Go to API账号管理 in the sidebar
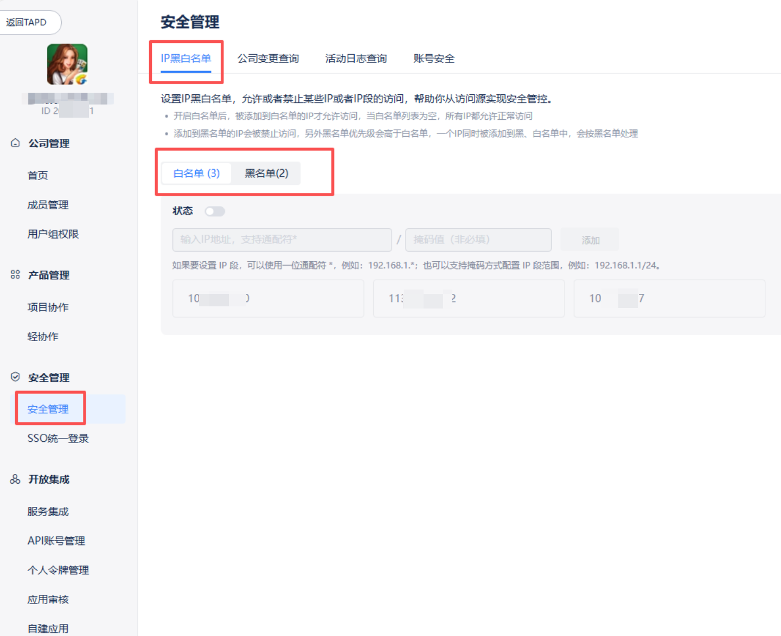Viewport: 781px width, 636px height. [x=56, y=541]
